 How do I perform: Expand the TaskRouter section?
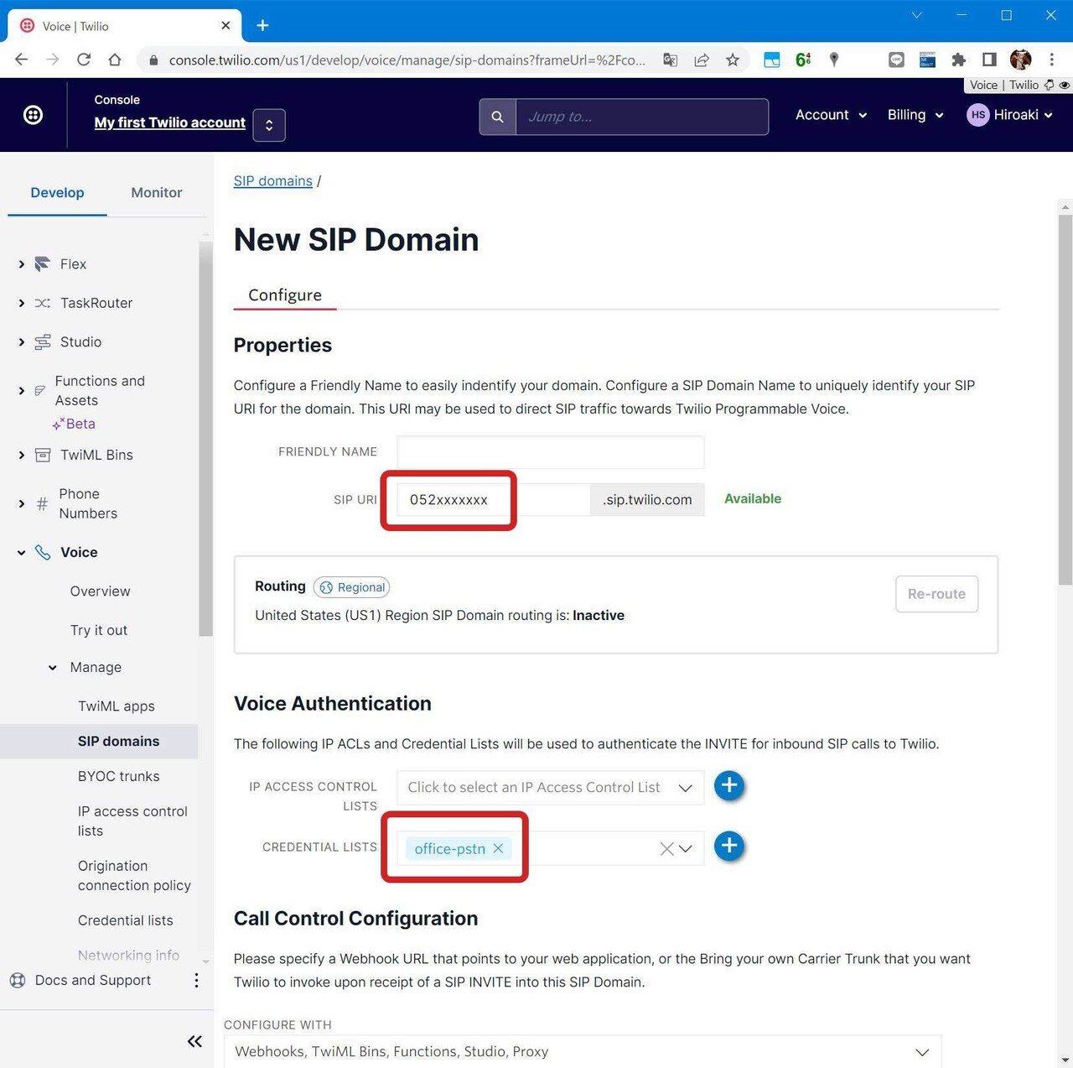click(x=21, y=303)
